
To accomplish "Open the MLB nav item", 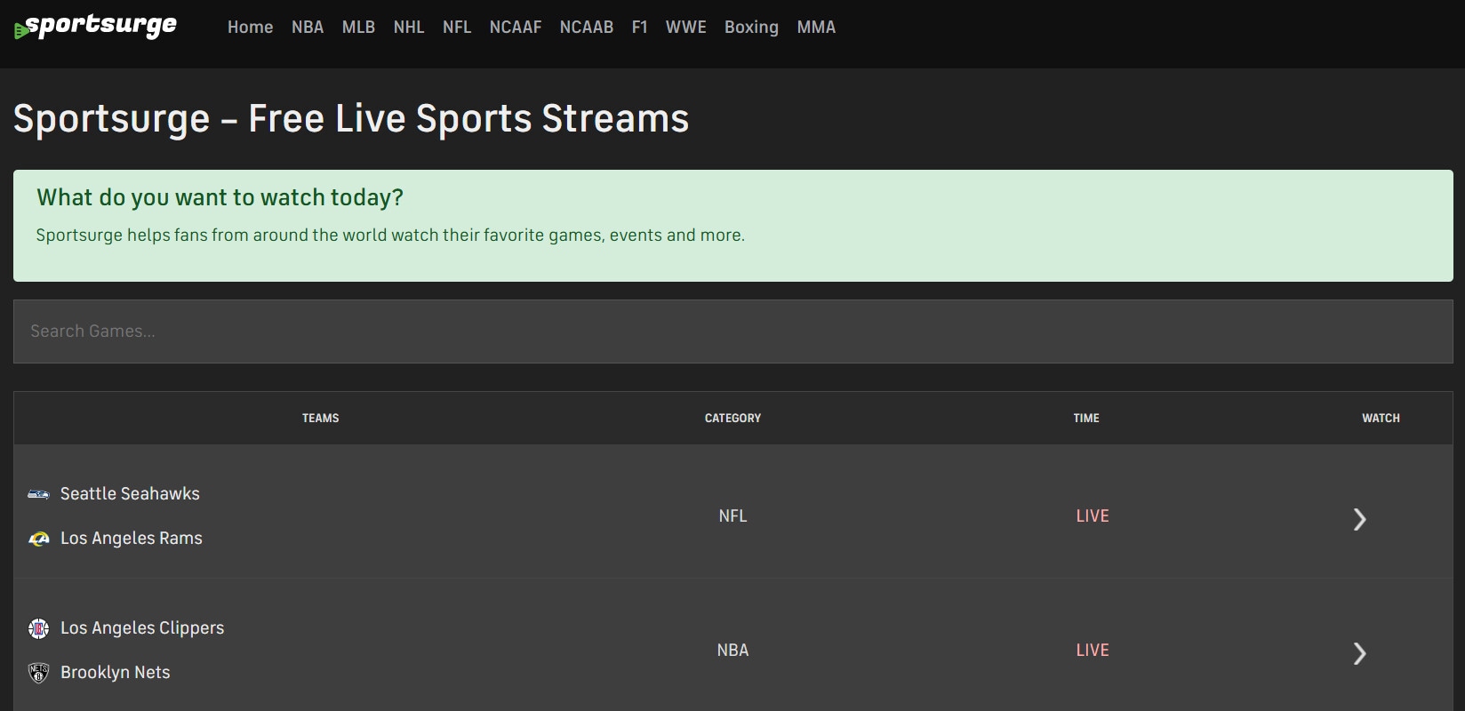I will [358, 28].
